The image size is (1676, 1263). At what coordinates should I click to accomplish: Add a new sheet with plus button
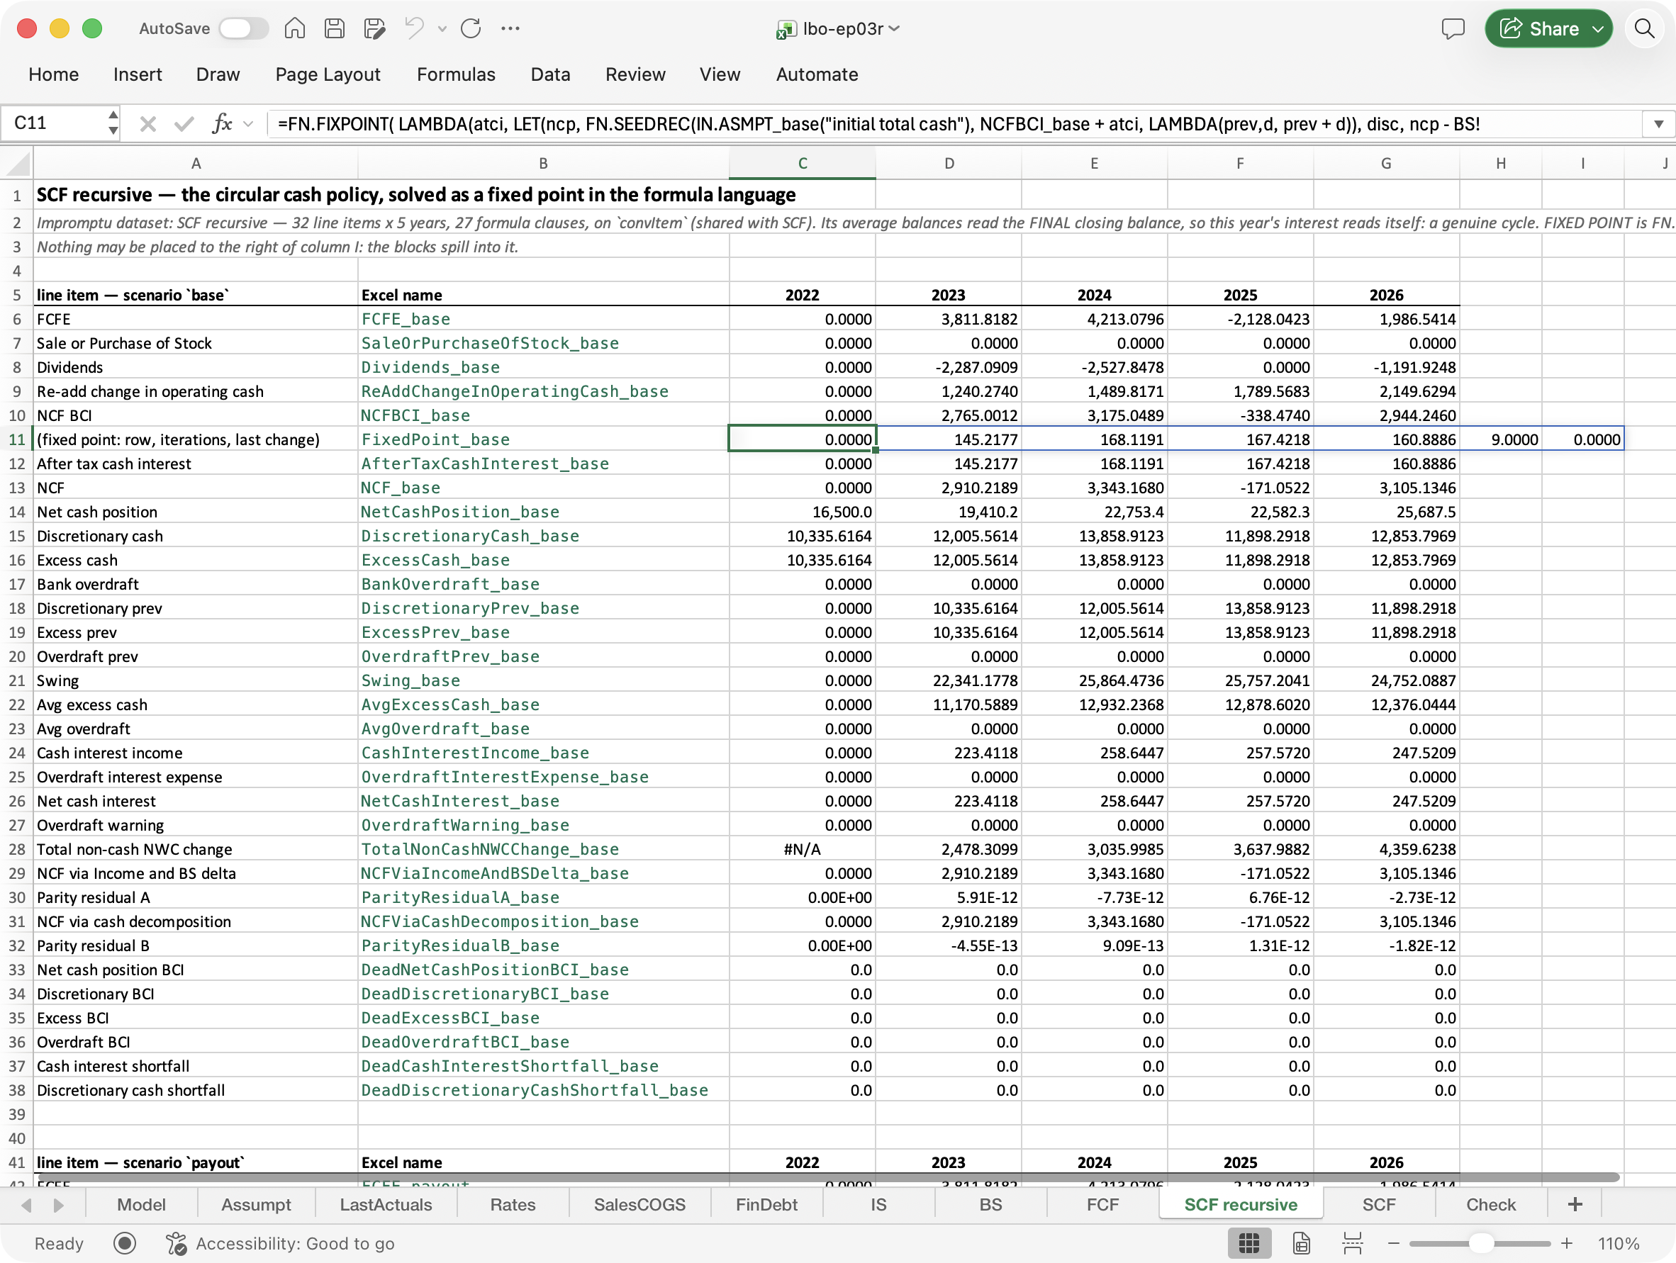click(1575, 1205)
